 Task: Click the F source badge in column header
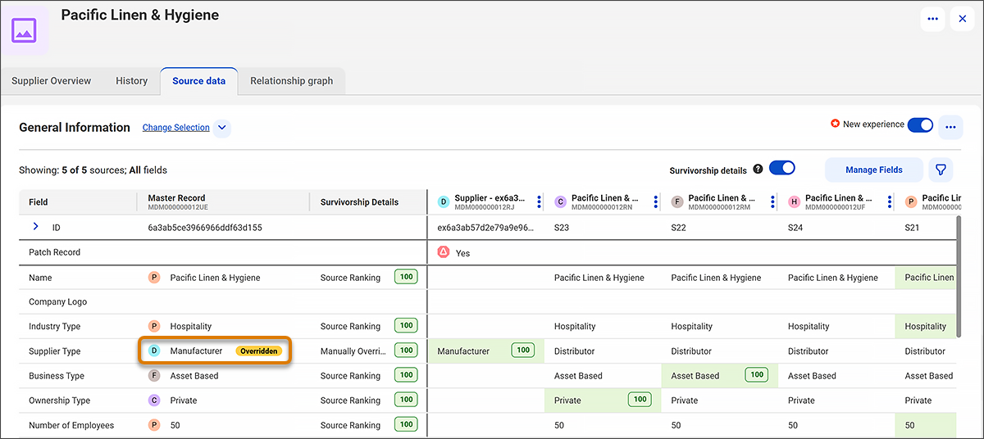pos(677,201)
